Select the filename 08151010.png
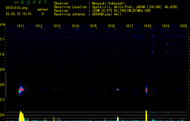This screenshot has width=190, height=121. coord(17,8)
